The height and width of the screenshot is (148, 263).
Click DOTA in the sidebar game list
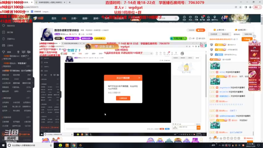point(29,87)
